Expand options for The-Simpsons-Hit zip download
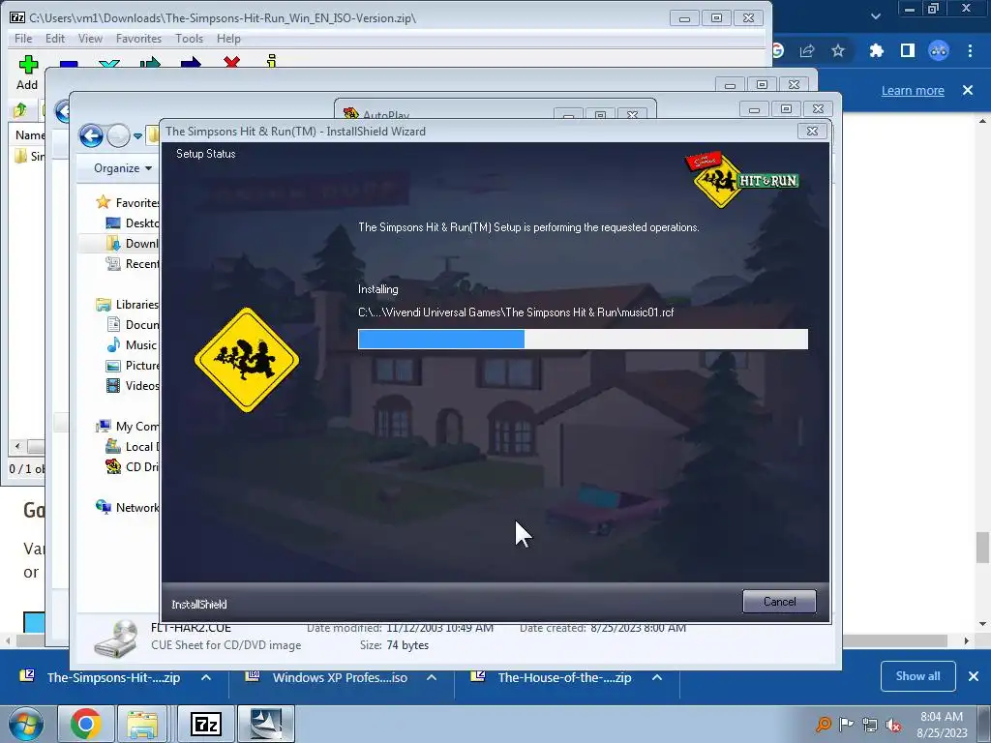 point(206,677)
